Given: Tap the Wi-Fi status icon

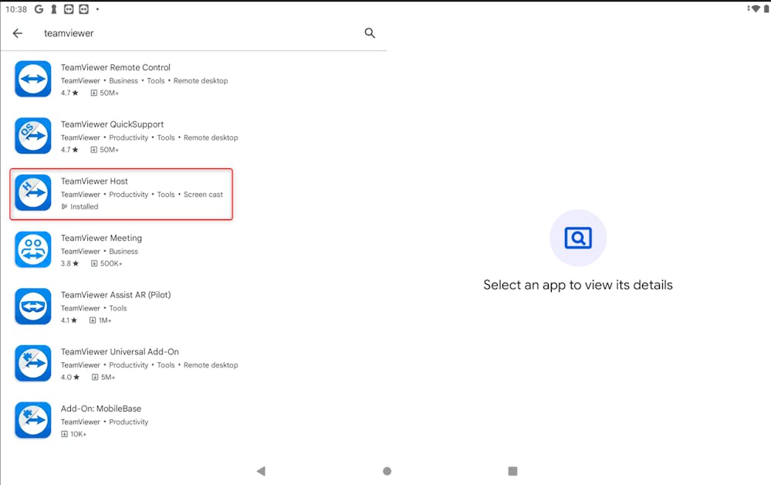Looking at the screenshot, I should point(756,8).
